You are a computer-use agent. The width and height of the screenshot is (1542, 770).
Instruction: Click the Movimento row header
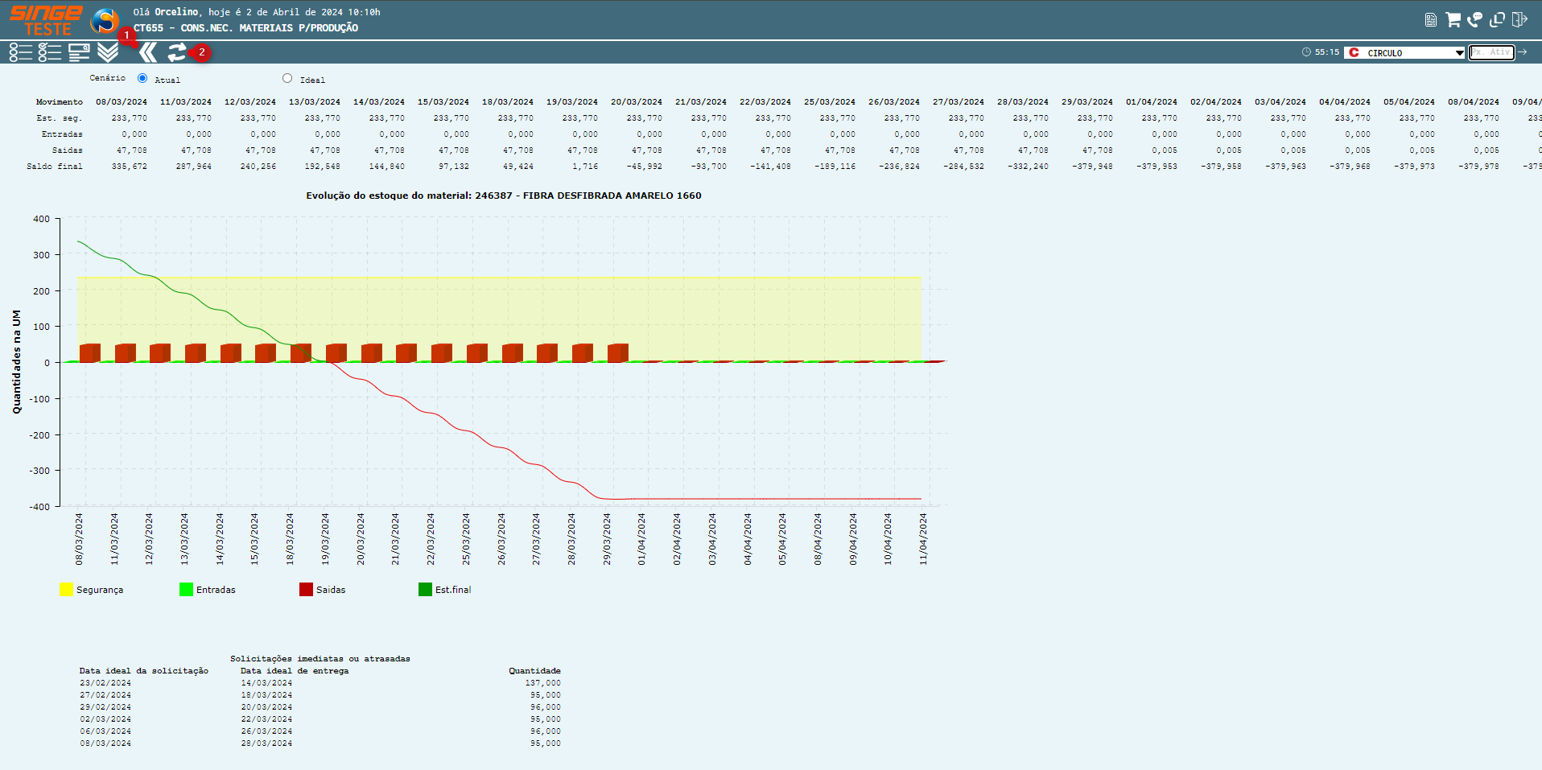pos(60,102)
